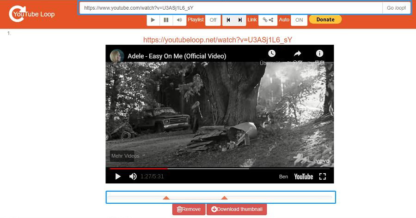Screen dimensions: 416x218
Task: Click the YouTube Loop logo
Action: pos(31,14)
